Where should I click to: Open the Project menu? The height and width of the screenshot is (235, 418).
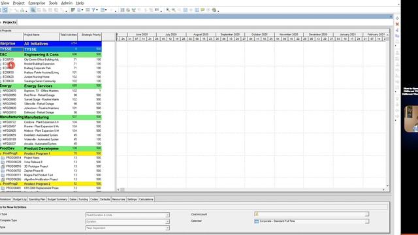point(19,3)
